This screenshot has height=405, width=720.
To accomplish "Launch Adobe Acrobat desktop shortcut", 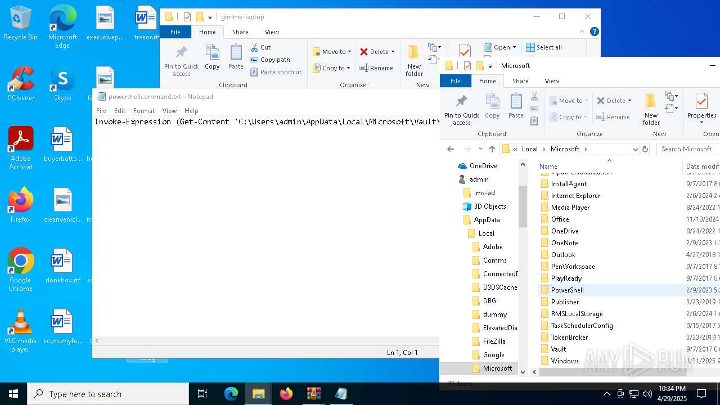I will tap(20, 149).
